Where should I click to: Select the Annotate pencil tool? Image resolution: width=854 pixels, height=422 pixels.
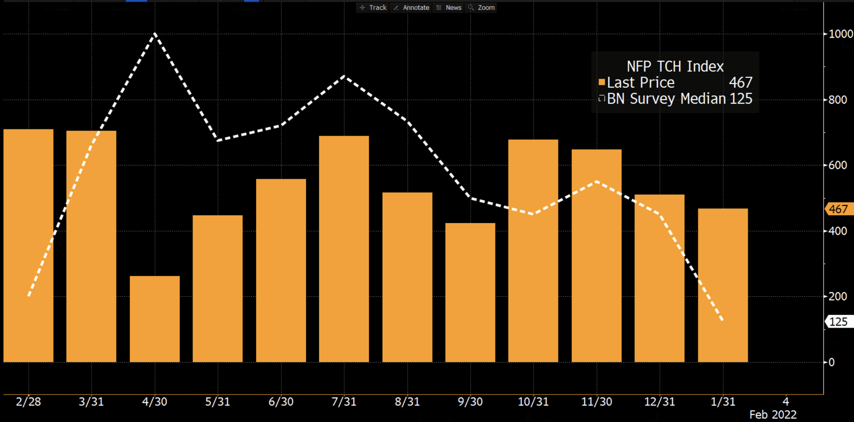(x=411, y=7)
